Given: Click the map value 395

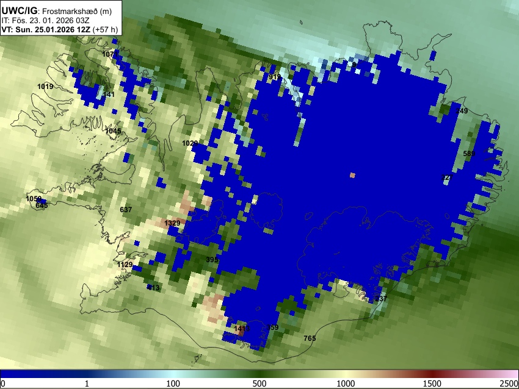Looking at the screenshot, I should (212, 260).
